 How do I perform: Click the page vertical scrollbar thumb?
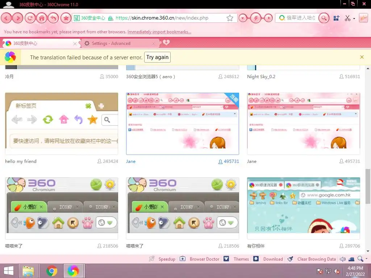point(368,186)
